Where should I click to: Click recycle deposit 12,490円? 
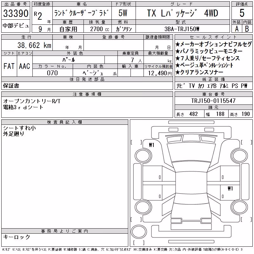tap(160, 73)
